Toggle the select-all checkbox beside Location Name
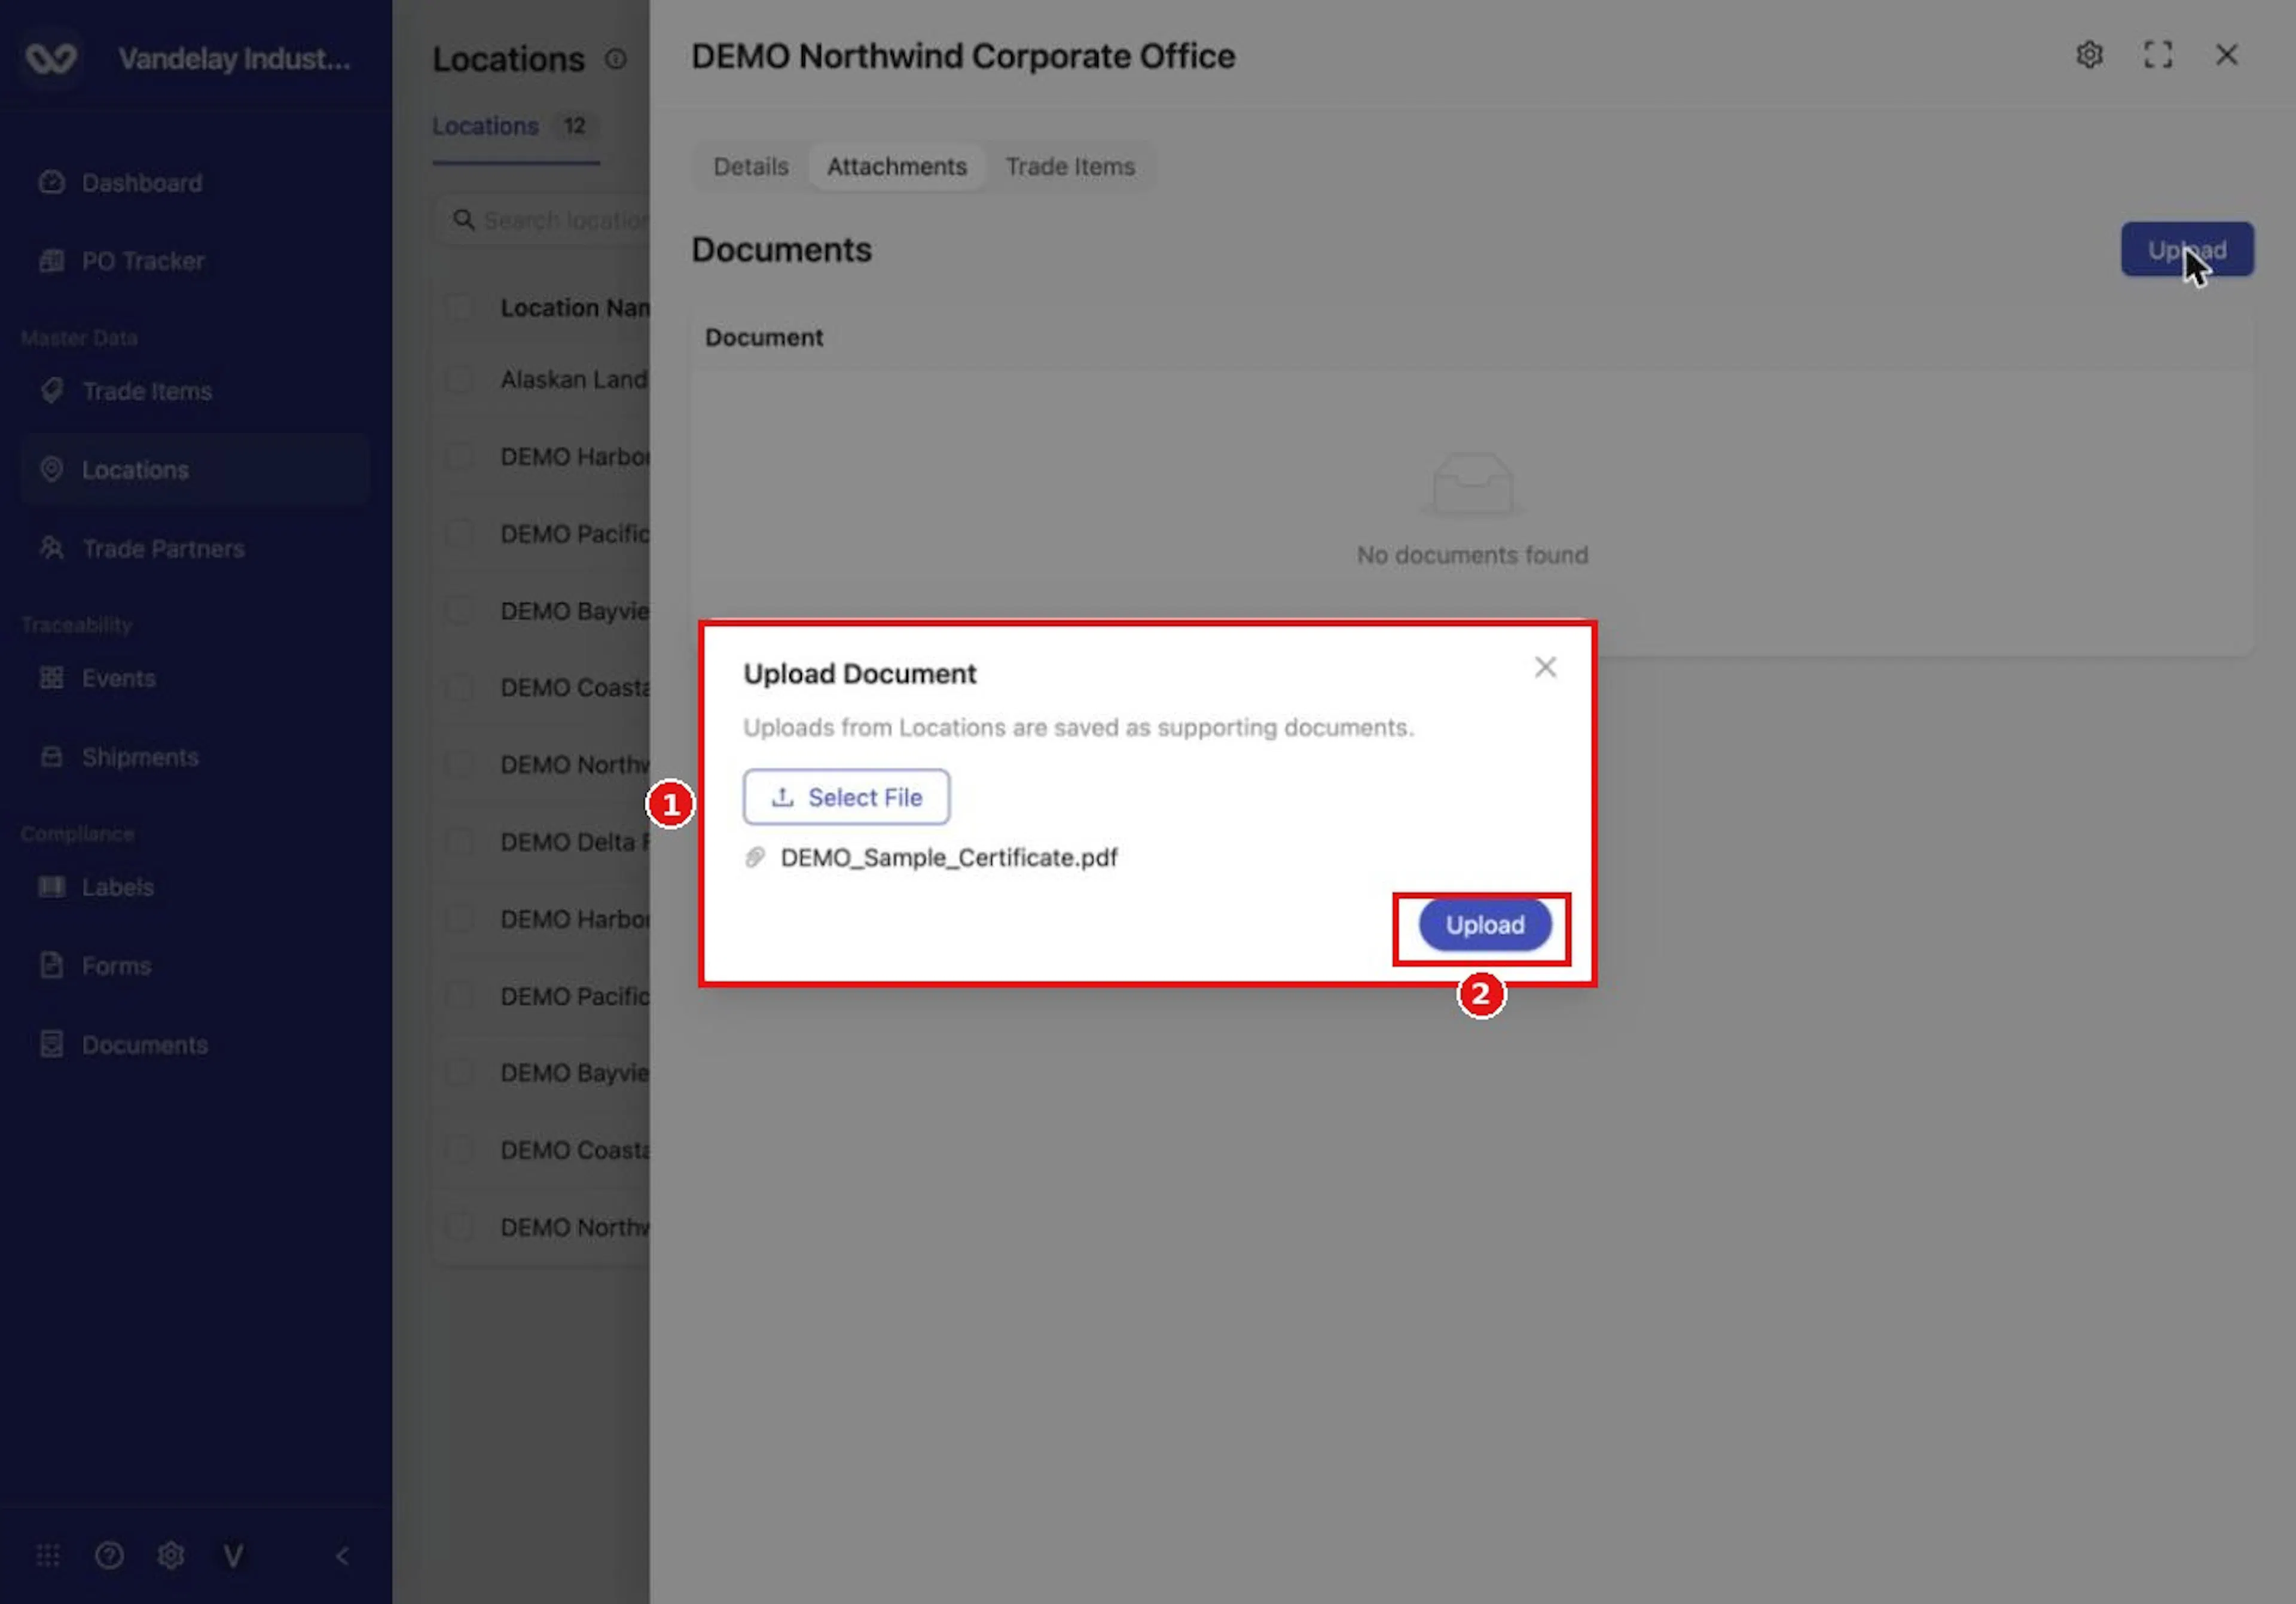The height and width of the screenshot is (1604, 2296). [x=459, y=307]
